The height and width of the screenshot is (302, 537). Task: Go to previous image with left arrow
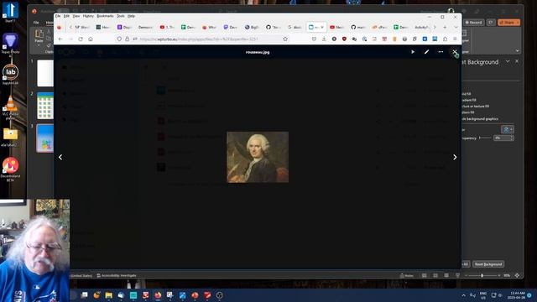[60, 157]
